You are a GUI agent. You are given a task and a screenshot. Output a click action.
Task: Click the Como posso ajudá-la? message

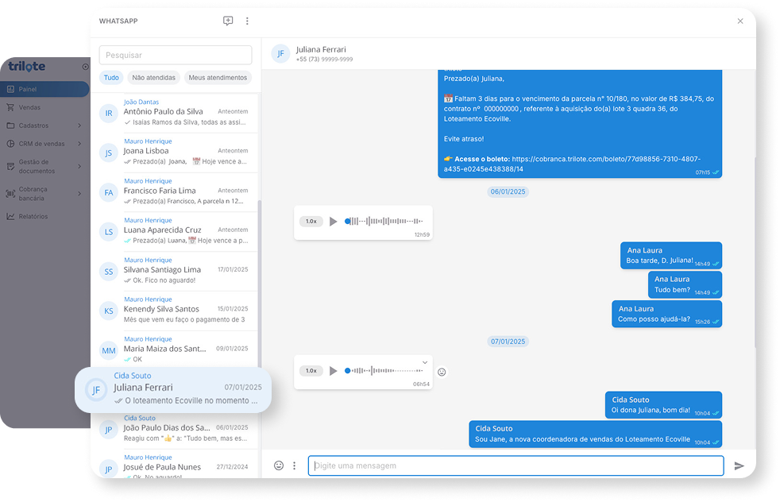[666, 314]
